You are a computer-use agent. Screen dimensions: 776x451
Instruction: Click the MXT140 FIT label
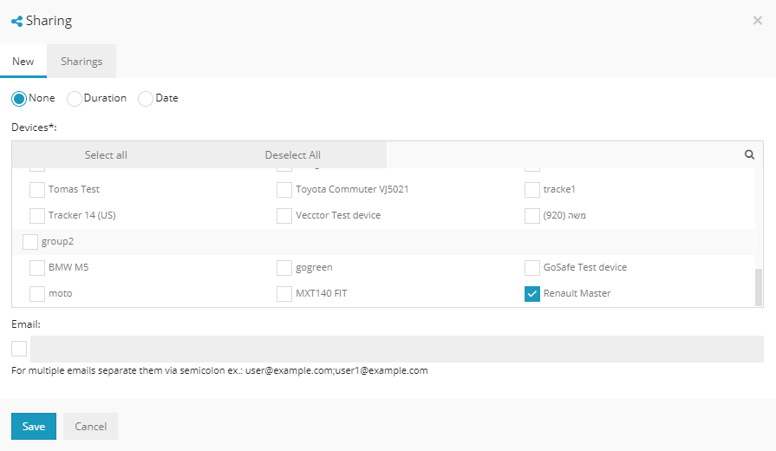[322, 293]
